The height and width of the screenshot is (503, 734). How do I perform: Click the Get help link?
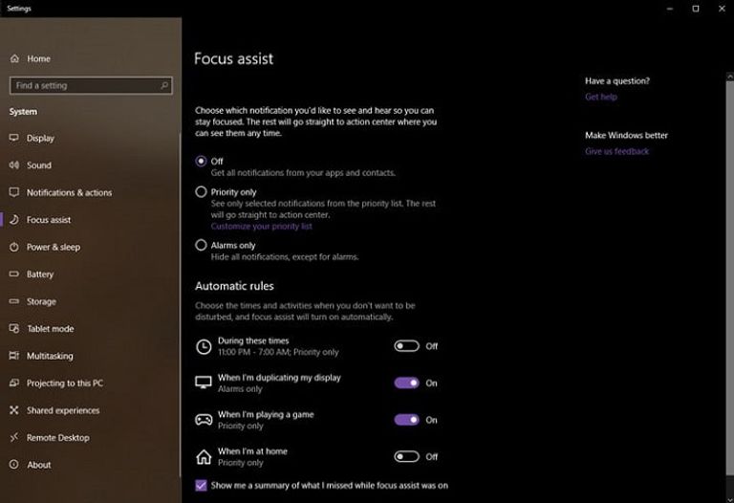coord(601,97)
